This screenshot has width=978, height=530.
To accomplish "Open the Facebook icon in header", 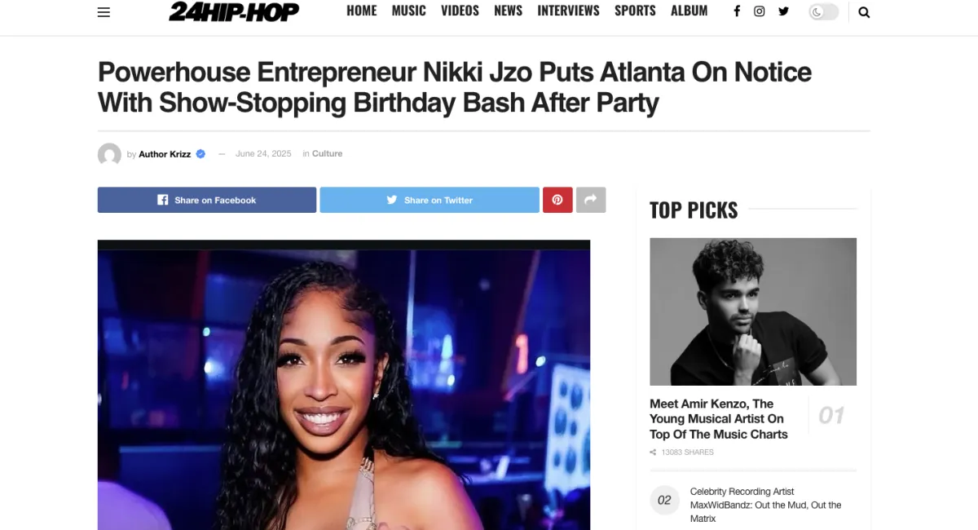I will (737, 11).
